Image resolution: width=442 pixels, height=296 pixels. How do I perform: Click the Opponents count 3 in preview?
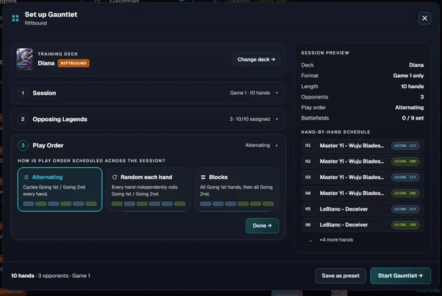(422, 97)
